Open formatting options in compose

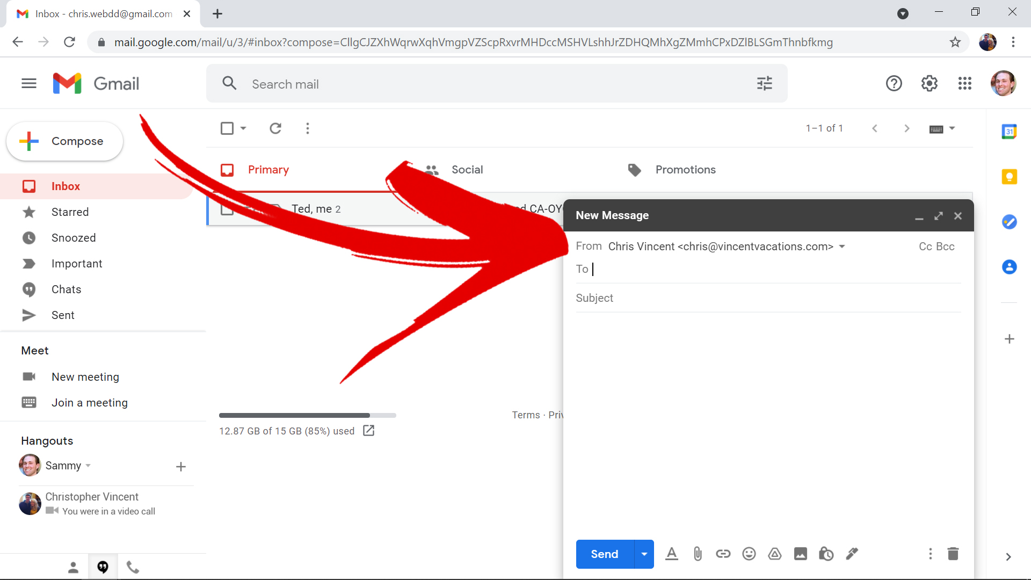(x=672, y=554)
